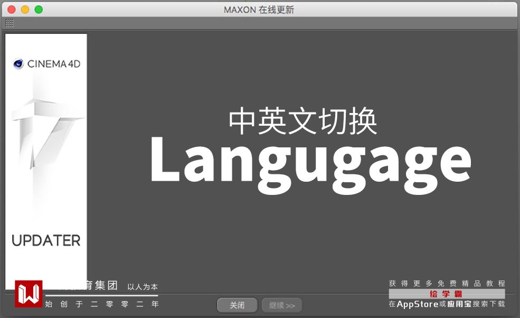The width and height of the screenshot is (520, 318).
Task: Click the 'MAXON 在线更新' window title
Action: (x=259, y=10)
